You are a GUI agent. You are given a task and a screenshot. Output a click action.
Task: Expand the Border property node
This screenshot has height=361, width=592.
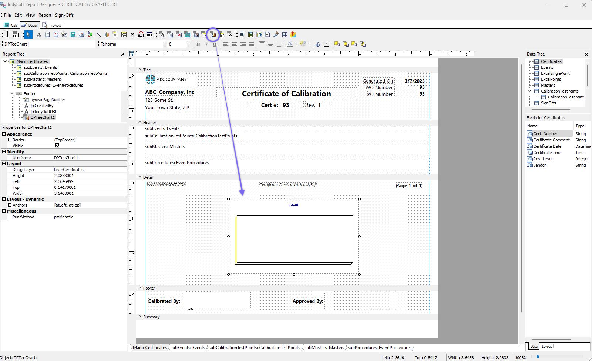coord(10,140)
